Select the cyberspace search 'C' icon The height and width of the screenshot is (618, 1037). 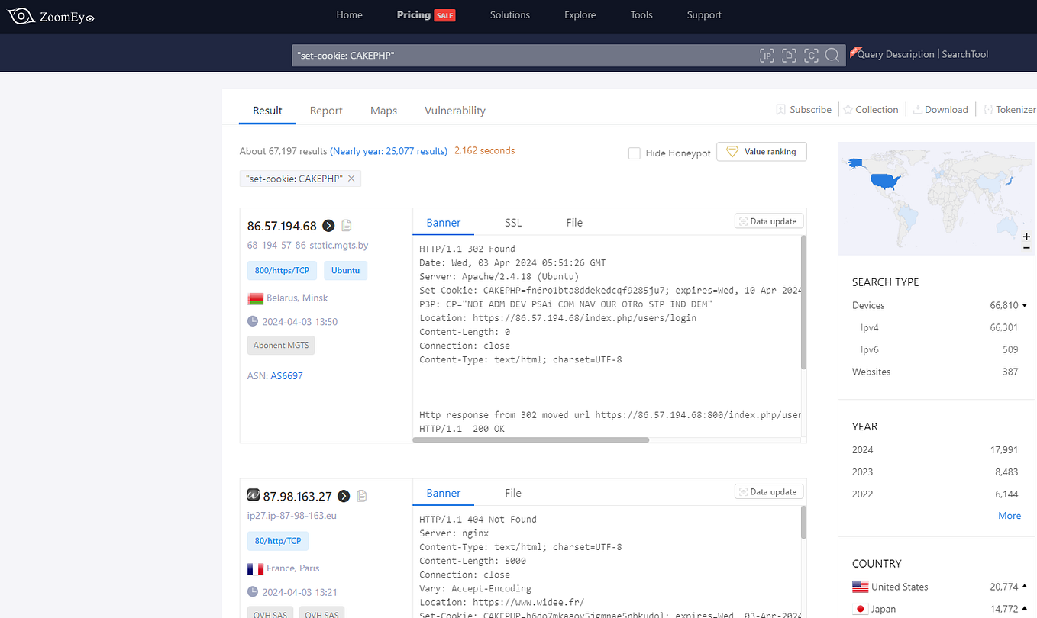click(x=811, y=55)
